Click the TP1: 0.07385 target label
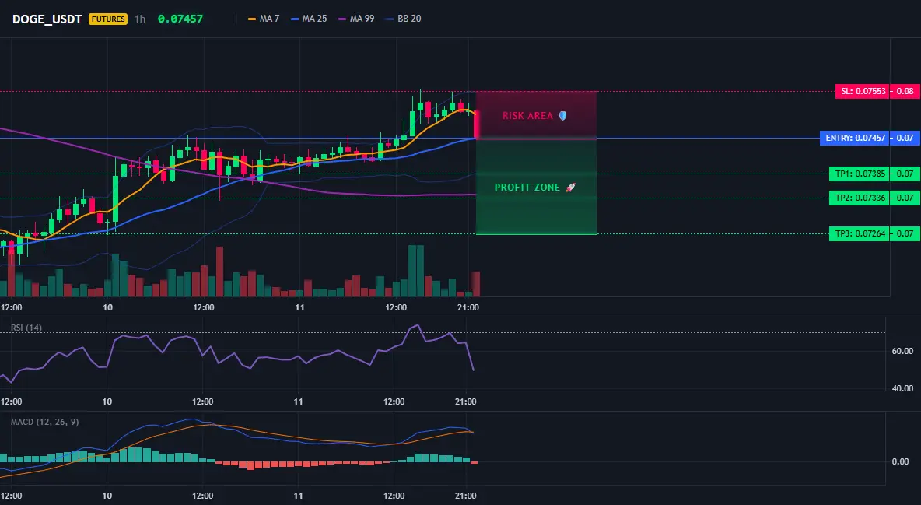Image resolution: width=921 pixels, height=505 pixels. (860, 174)
